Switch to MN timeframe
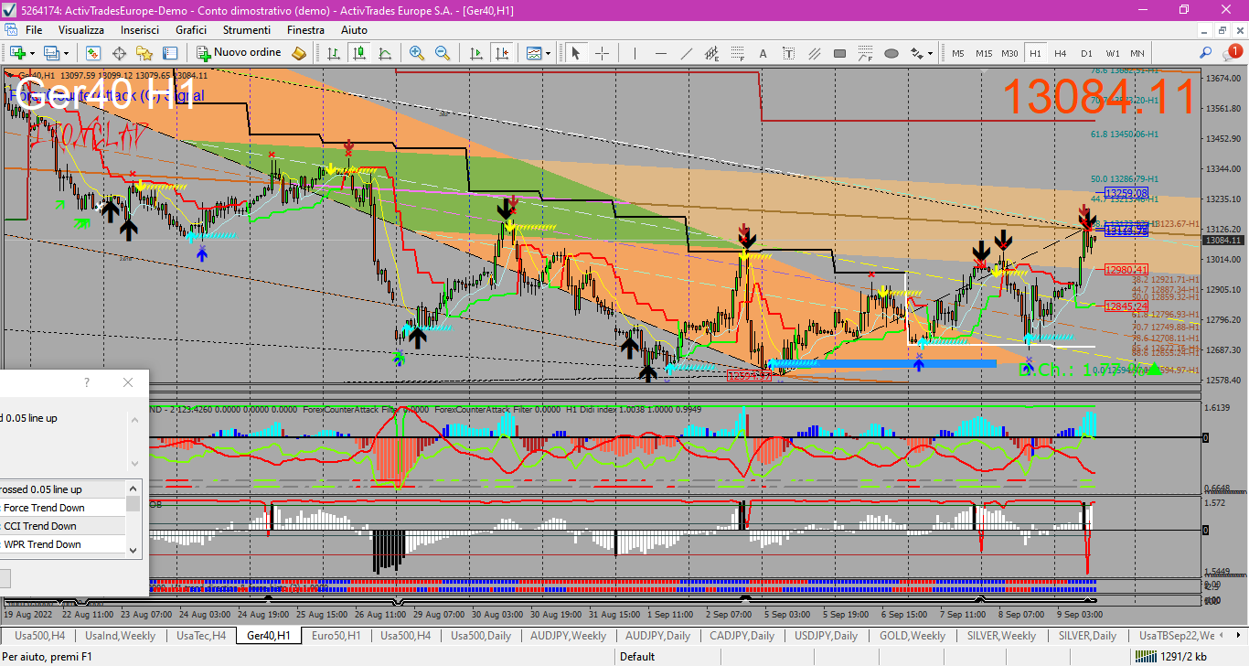 click(x=1137, y=53)
